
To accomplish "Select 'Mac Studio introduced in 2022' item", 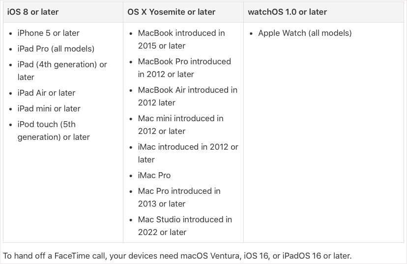I will (185, 226).
